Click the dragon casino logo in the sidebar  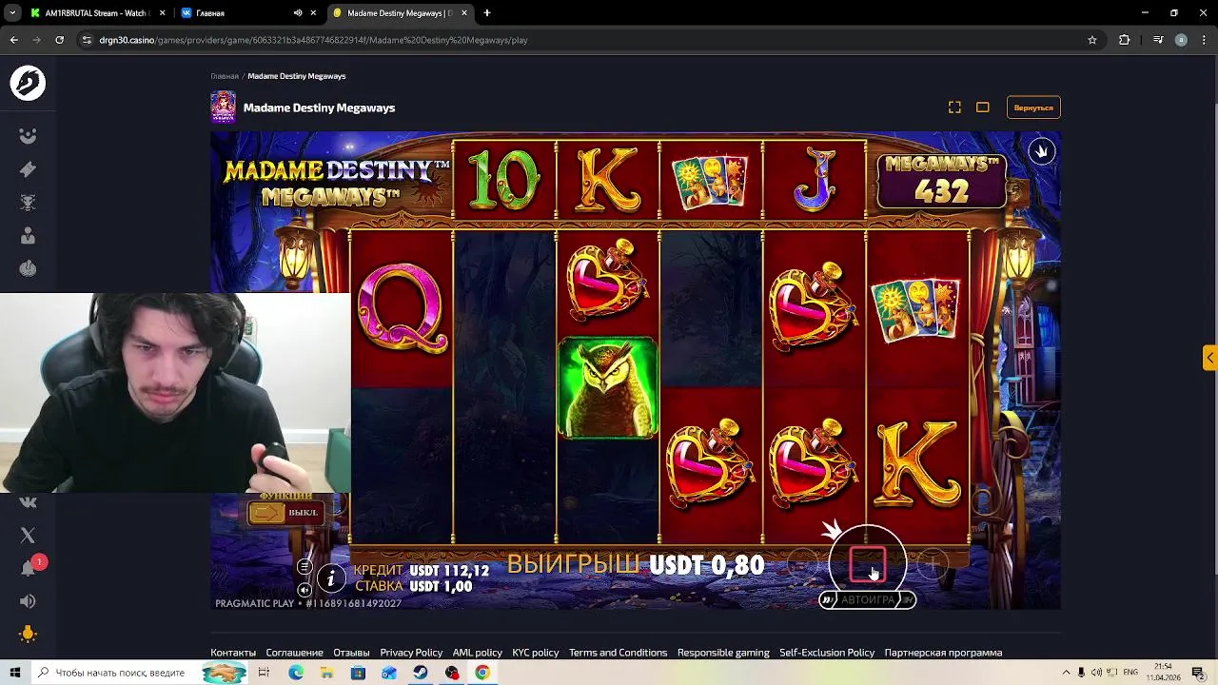click(x=28, y=83)
